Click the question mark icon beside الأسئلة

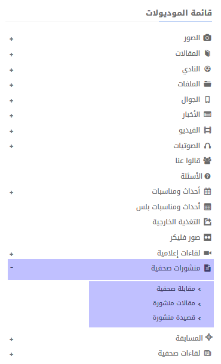pos(208,176)
